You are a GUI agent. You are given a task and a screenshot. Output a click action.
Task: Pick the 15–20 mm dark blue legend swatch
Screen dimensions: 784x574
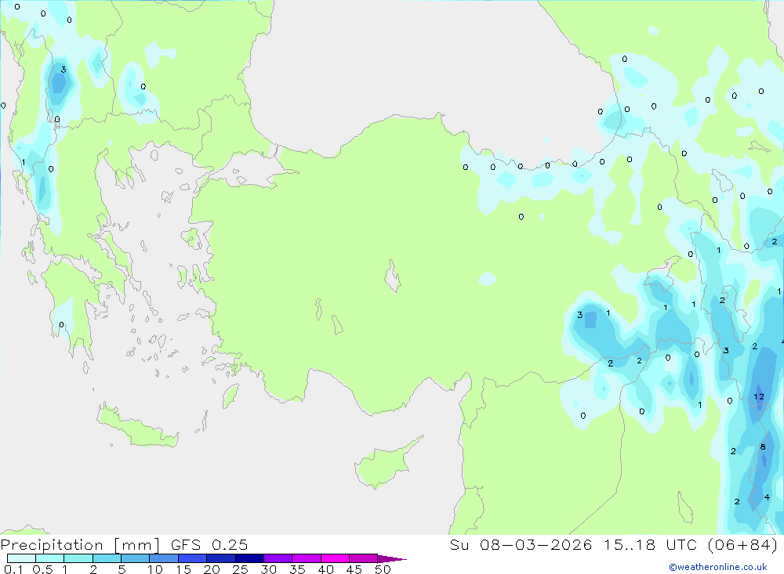[x=192, y=558]
